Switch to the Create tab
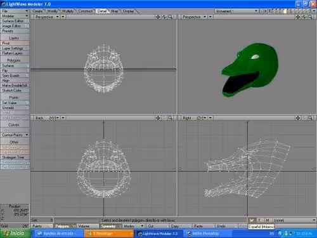The image size is (317, 238). coord(37,11)
